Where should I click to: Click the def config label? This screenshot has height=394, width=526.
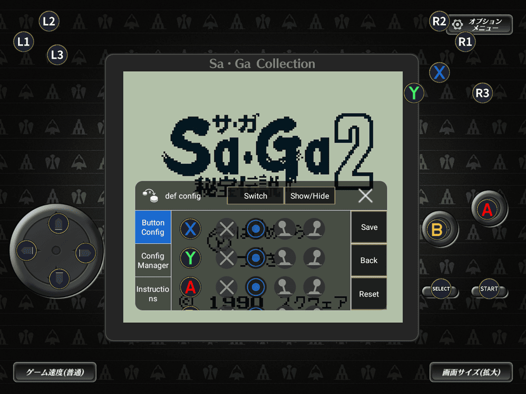click(x=183, y=196)
